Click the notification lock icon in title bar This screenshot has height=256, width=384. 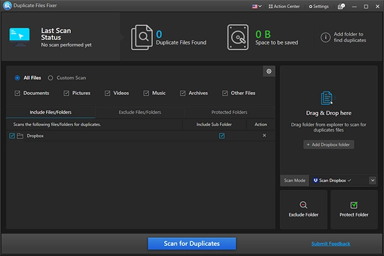(341, 6)
